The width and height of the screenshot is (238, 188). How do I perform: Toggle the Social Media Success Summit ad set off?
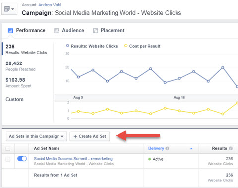coord(22,159)
